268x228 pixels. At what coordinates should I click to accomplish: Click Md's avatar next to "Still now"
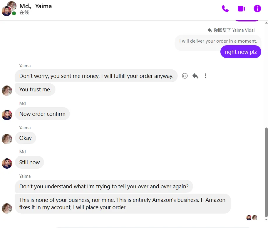click(x=7, y=163)
